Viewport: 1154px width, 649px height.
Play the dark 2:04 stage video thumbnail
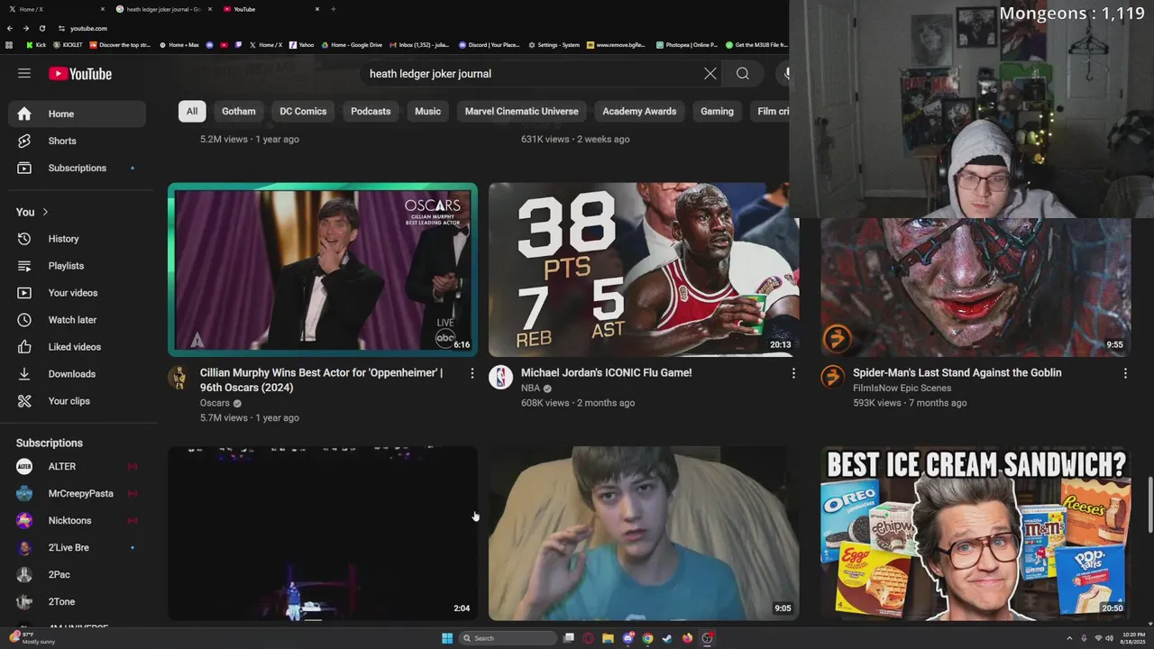tap(323, 535)
